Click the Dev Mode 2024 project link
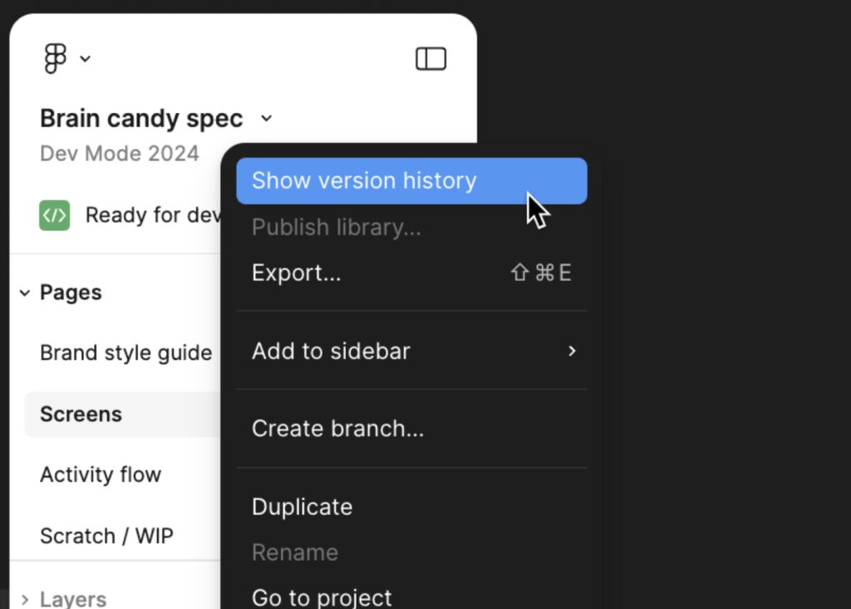 pos(120,154)
